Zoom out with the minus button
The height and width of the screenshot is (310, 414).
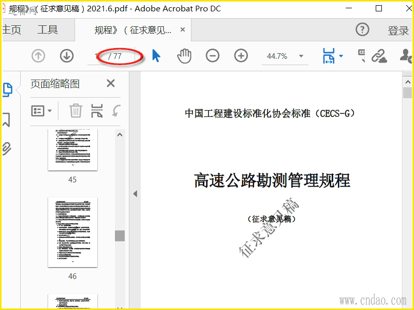213,56
